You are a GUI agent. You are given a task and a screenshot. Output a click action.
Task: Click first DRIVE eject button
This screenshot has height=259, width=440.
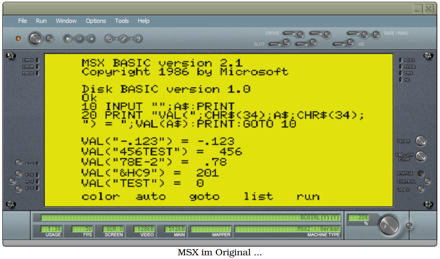point(300,34)
